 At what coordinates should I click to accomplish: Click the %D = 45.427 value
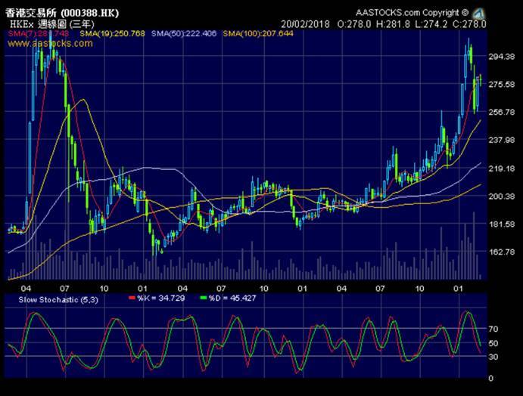[x=232, y=298]
